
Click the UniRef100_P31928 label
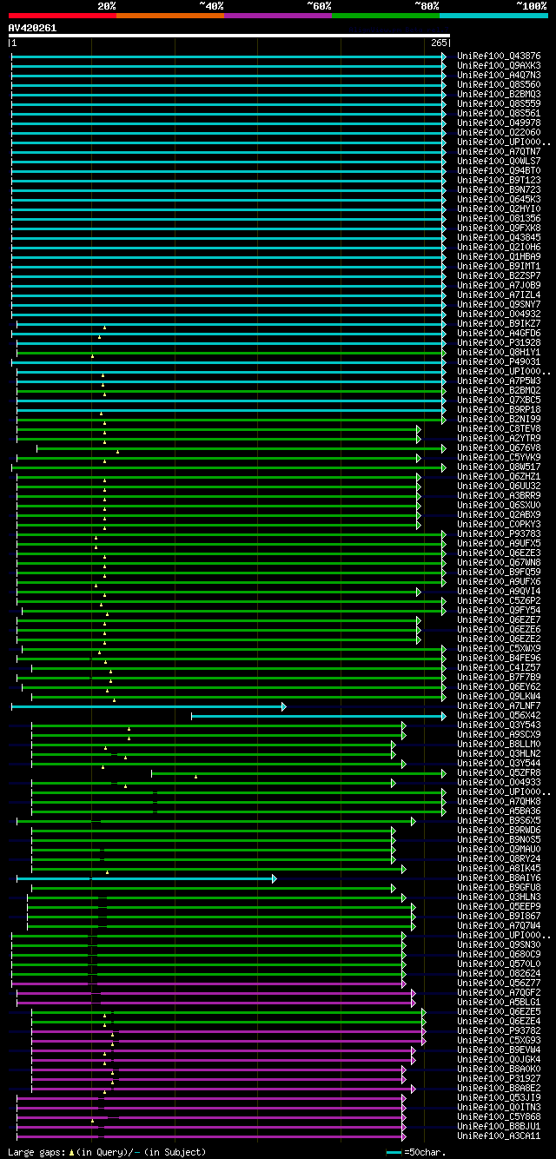click(x=499, y=343)
